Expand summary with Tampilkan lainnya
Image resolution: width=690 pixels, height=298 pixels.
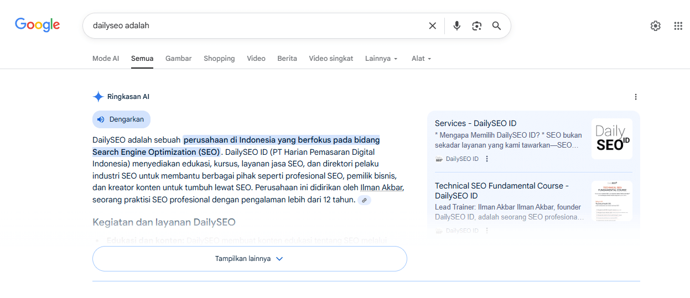point(250,259)
